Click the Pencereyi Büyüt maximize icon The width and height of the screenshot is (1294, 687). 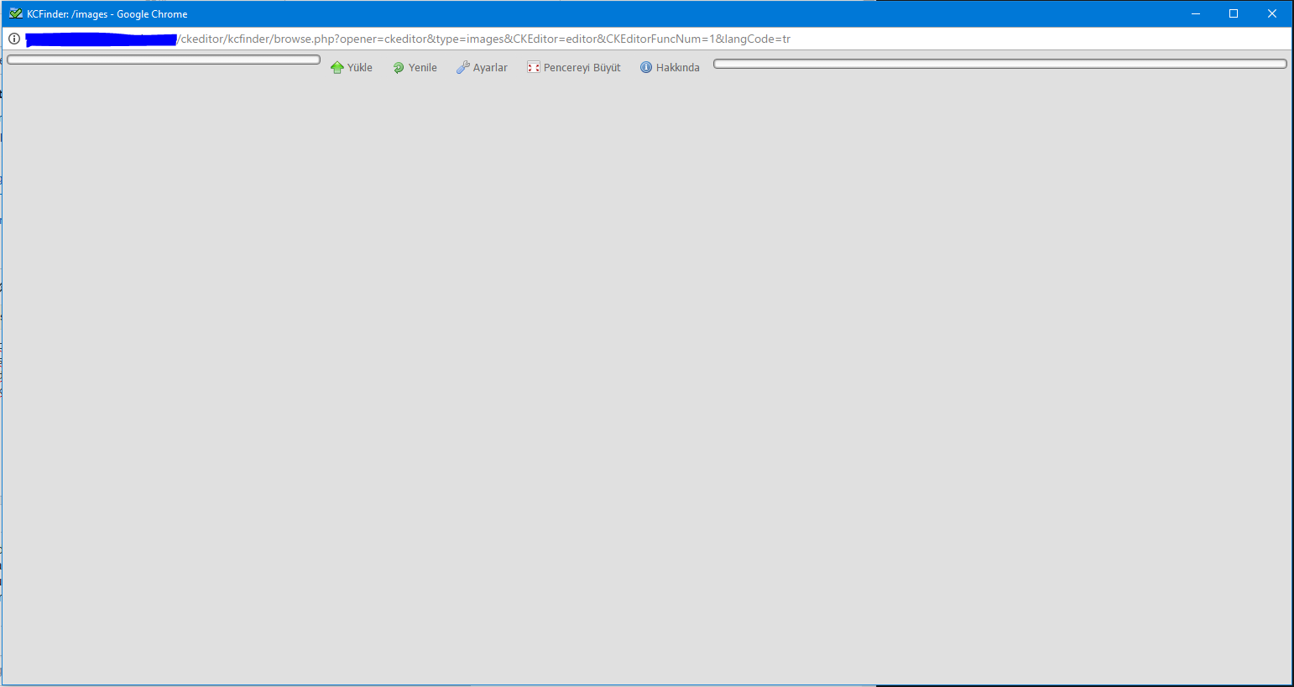[533, 67]
